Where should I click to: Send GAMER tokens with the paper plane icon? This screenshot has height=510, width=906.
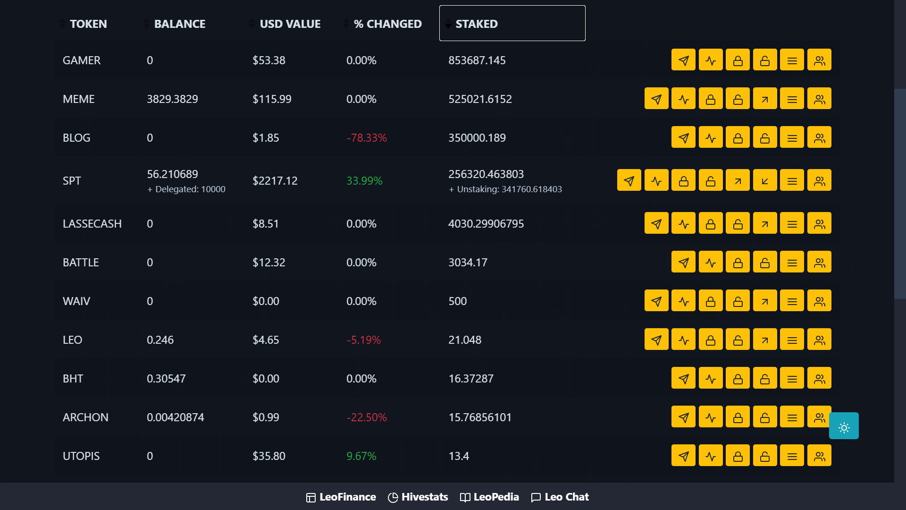[683, 60]
